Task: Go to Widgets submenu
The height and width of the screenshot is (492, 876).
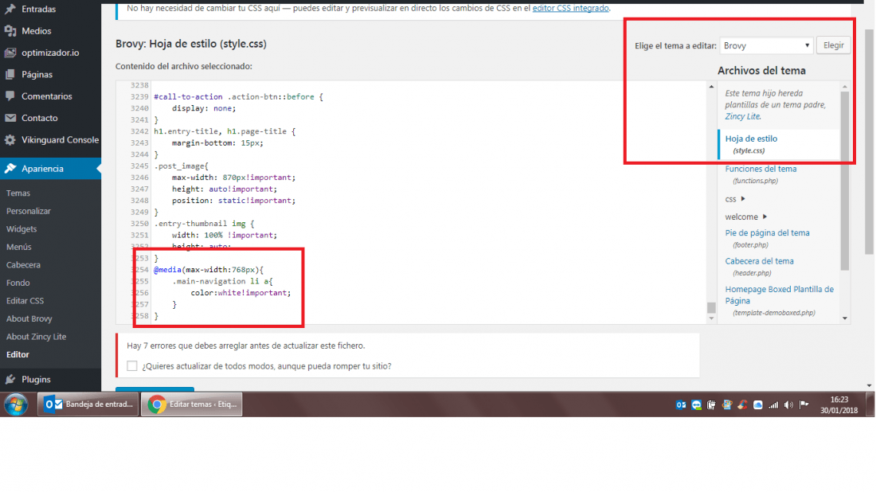Action: tap(22, 229)
